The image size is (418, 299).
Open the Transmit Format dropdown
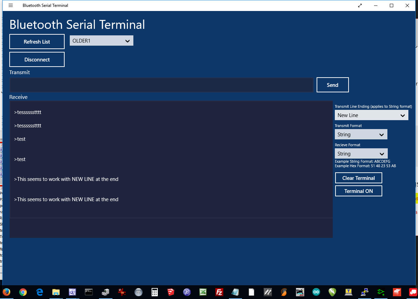pos(361,135)
